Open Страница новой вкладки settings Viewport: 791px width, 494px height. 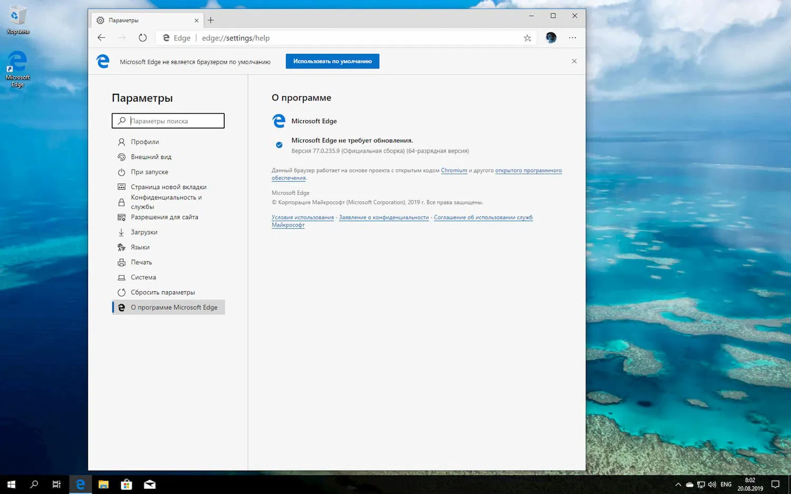pyautogui.click(x=168, y=186)
